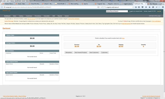This screenshot has height=99, width=165.
Task: Click the site identity globe icon
Action: (4, 7)
